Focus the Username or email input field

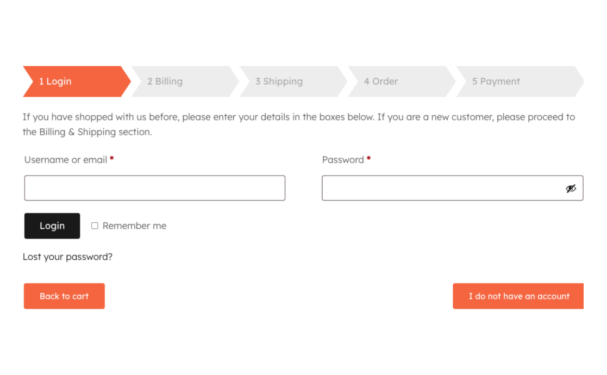[154, 187]
